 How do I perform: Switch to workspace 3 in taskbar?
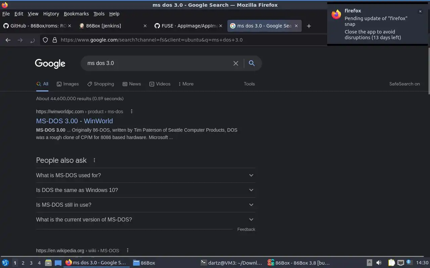coord(31,263)
